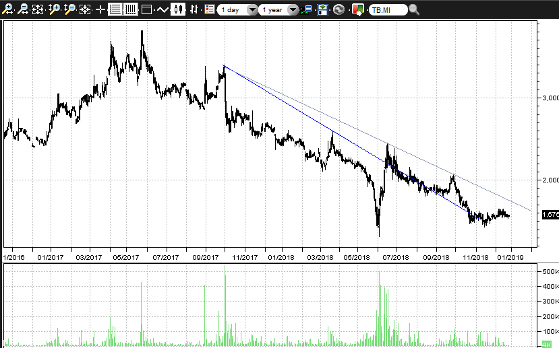Click the 11/2018 date axis label
Image resolution: width=559 pixels, height=348 pixels.
475,257
